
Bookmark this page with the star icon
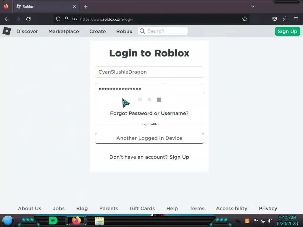(x=245, y=19)
